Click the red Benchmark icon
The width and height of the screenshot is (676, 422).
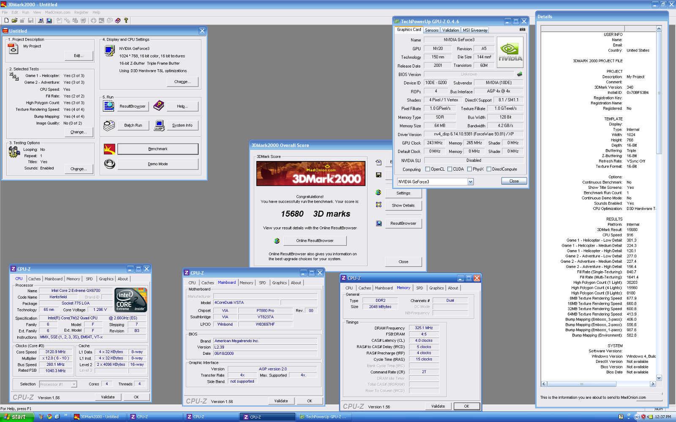pos(109,149)
